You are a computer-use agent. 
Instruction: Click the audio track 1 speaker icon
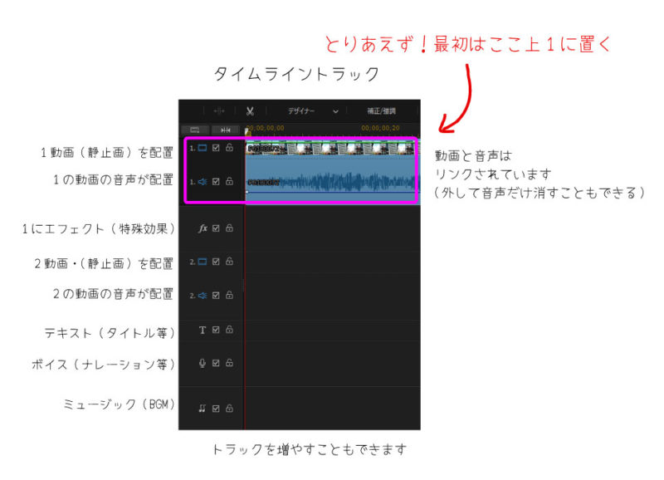pos(202,181)
